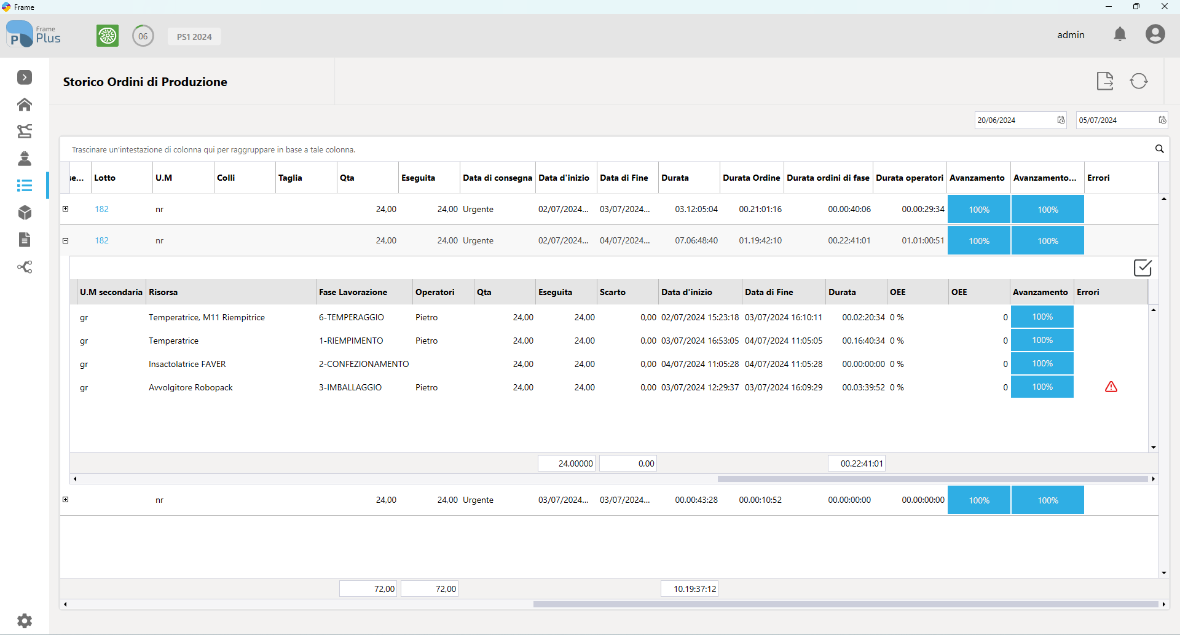Click the green wheel logo icon
Viewport: 1180px width, 635px height.
[x=108, y=36]
